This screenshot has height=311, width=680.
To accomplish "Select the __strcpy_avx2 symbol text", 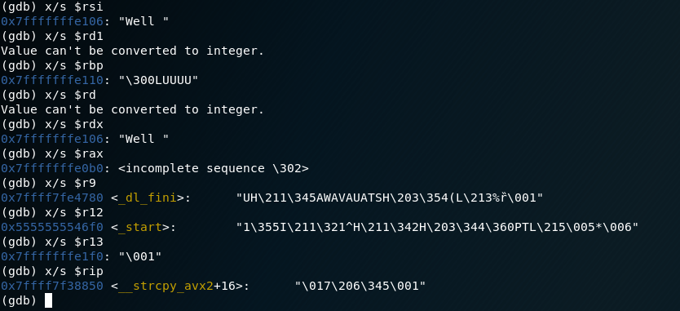I will click(x=166, y=286).
